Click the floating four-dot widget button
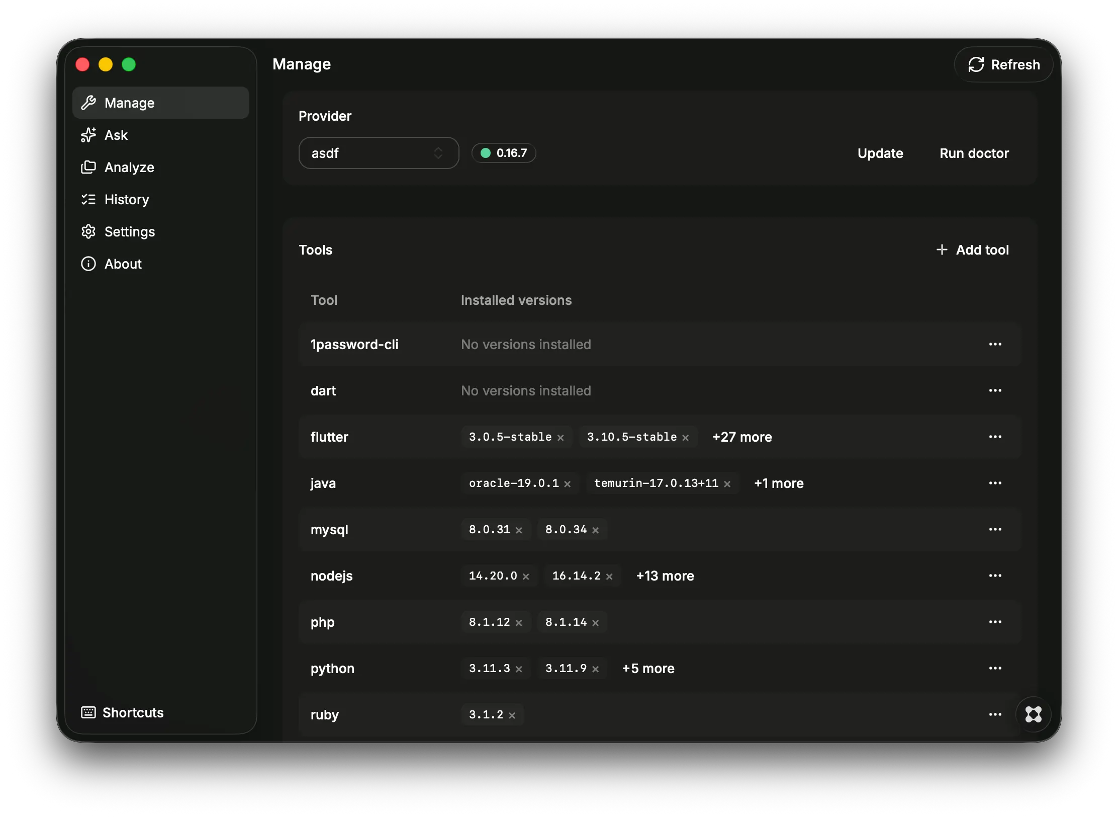Image resolution: width=1118 pixels, height=817 pixels. click(1033, 714)
